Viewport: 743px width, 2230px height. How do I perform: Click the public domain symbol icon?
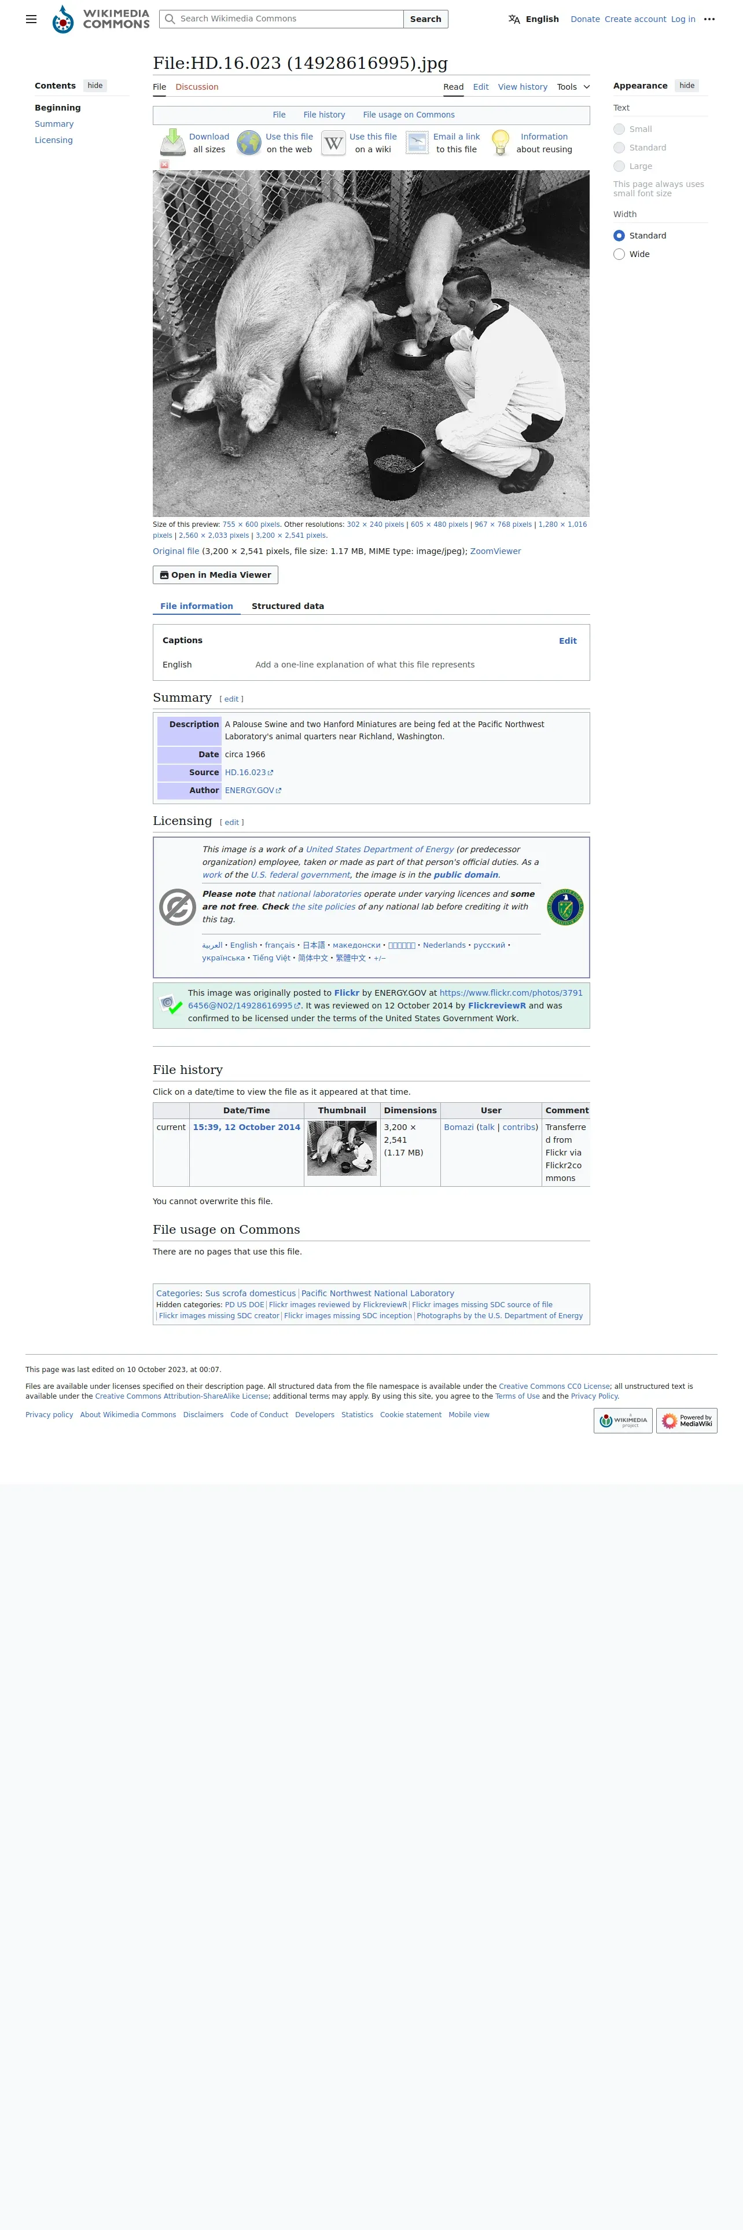pos(177,907)
